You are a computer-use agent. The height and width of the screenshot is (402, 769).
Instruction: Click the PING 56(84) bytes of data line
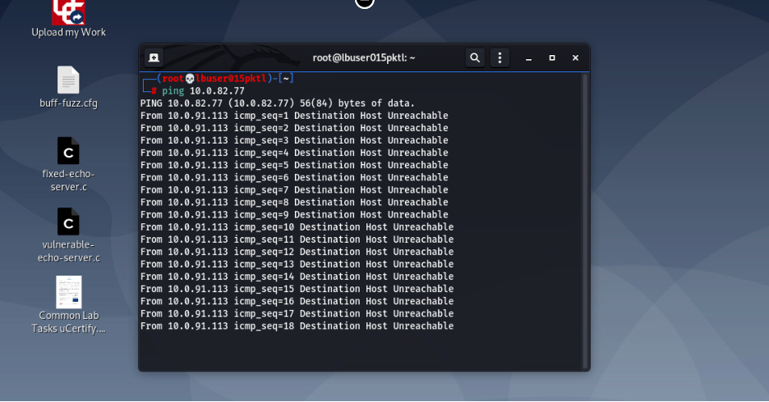278,103
